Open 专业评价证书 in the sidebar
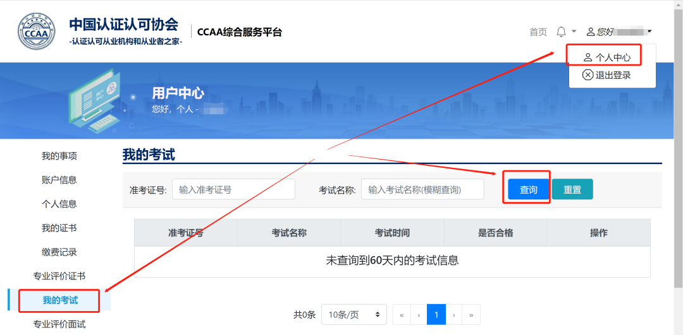This screenshot has height=335, width=683. pyautogui.click(x=59, y=276)
